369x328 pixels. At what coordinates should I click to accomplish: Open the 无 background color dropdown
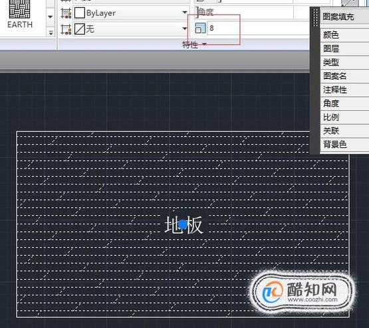(185, 29)
